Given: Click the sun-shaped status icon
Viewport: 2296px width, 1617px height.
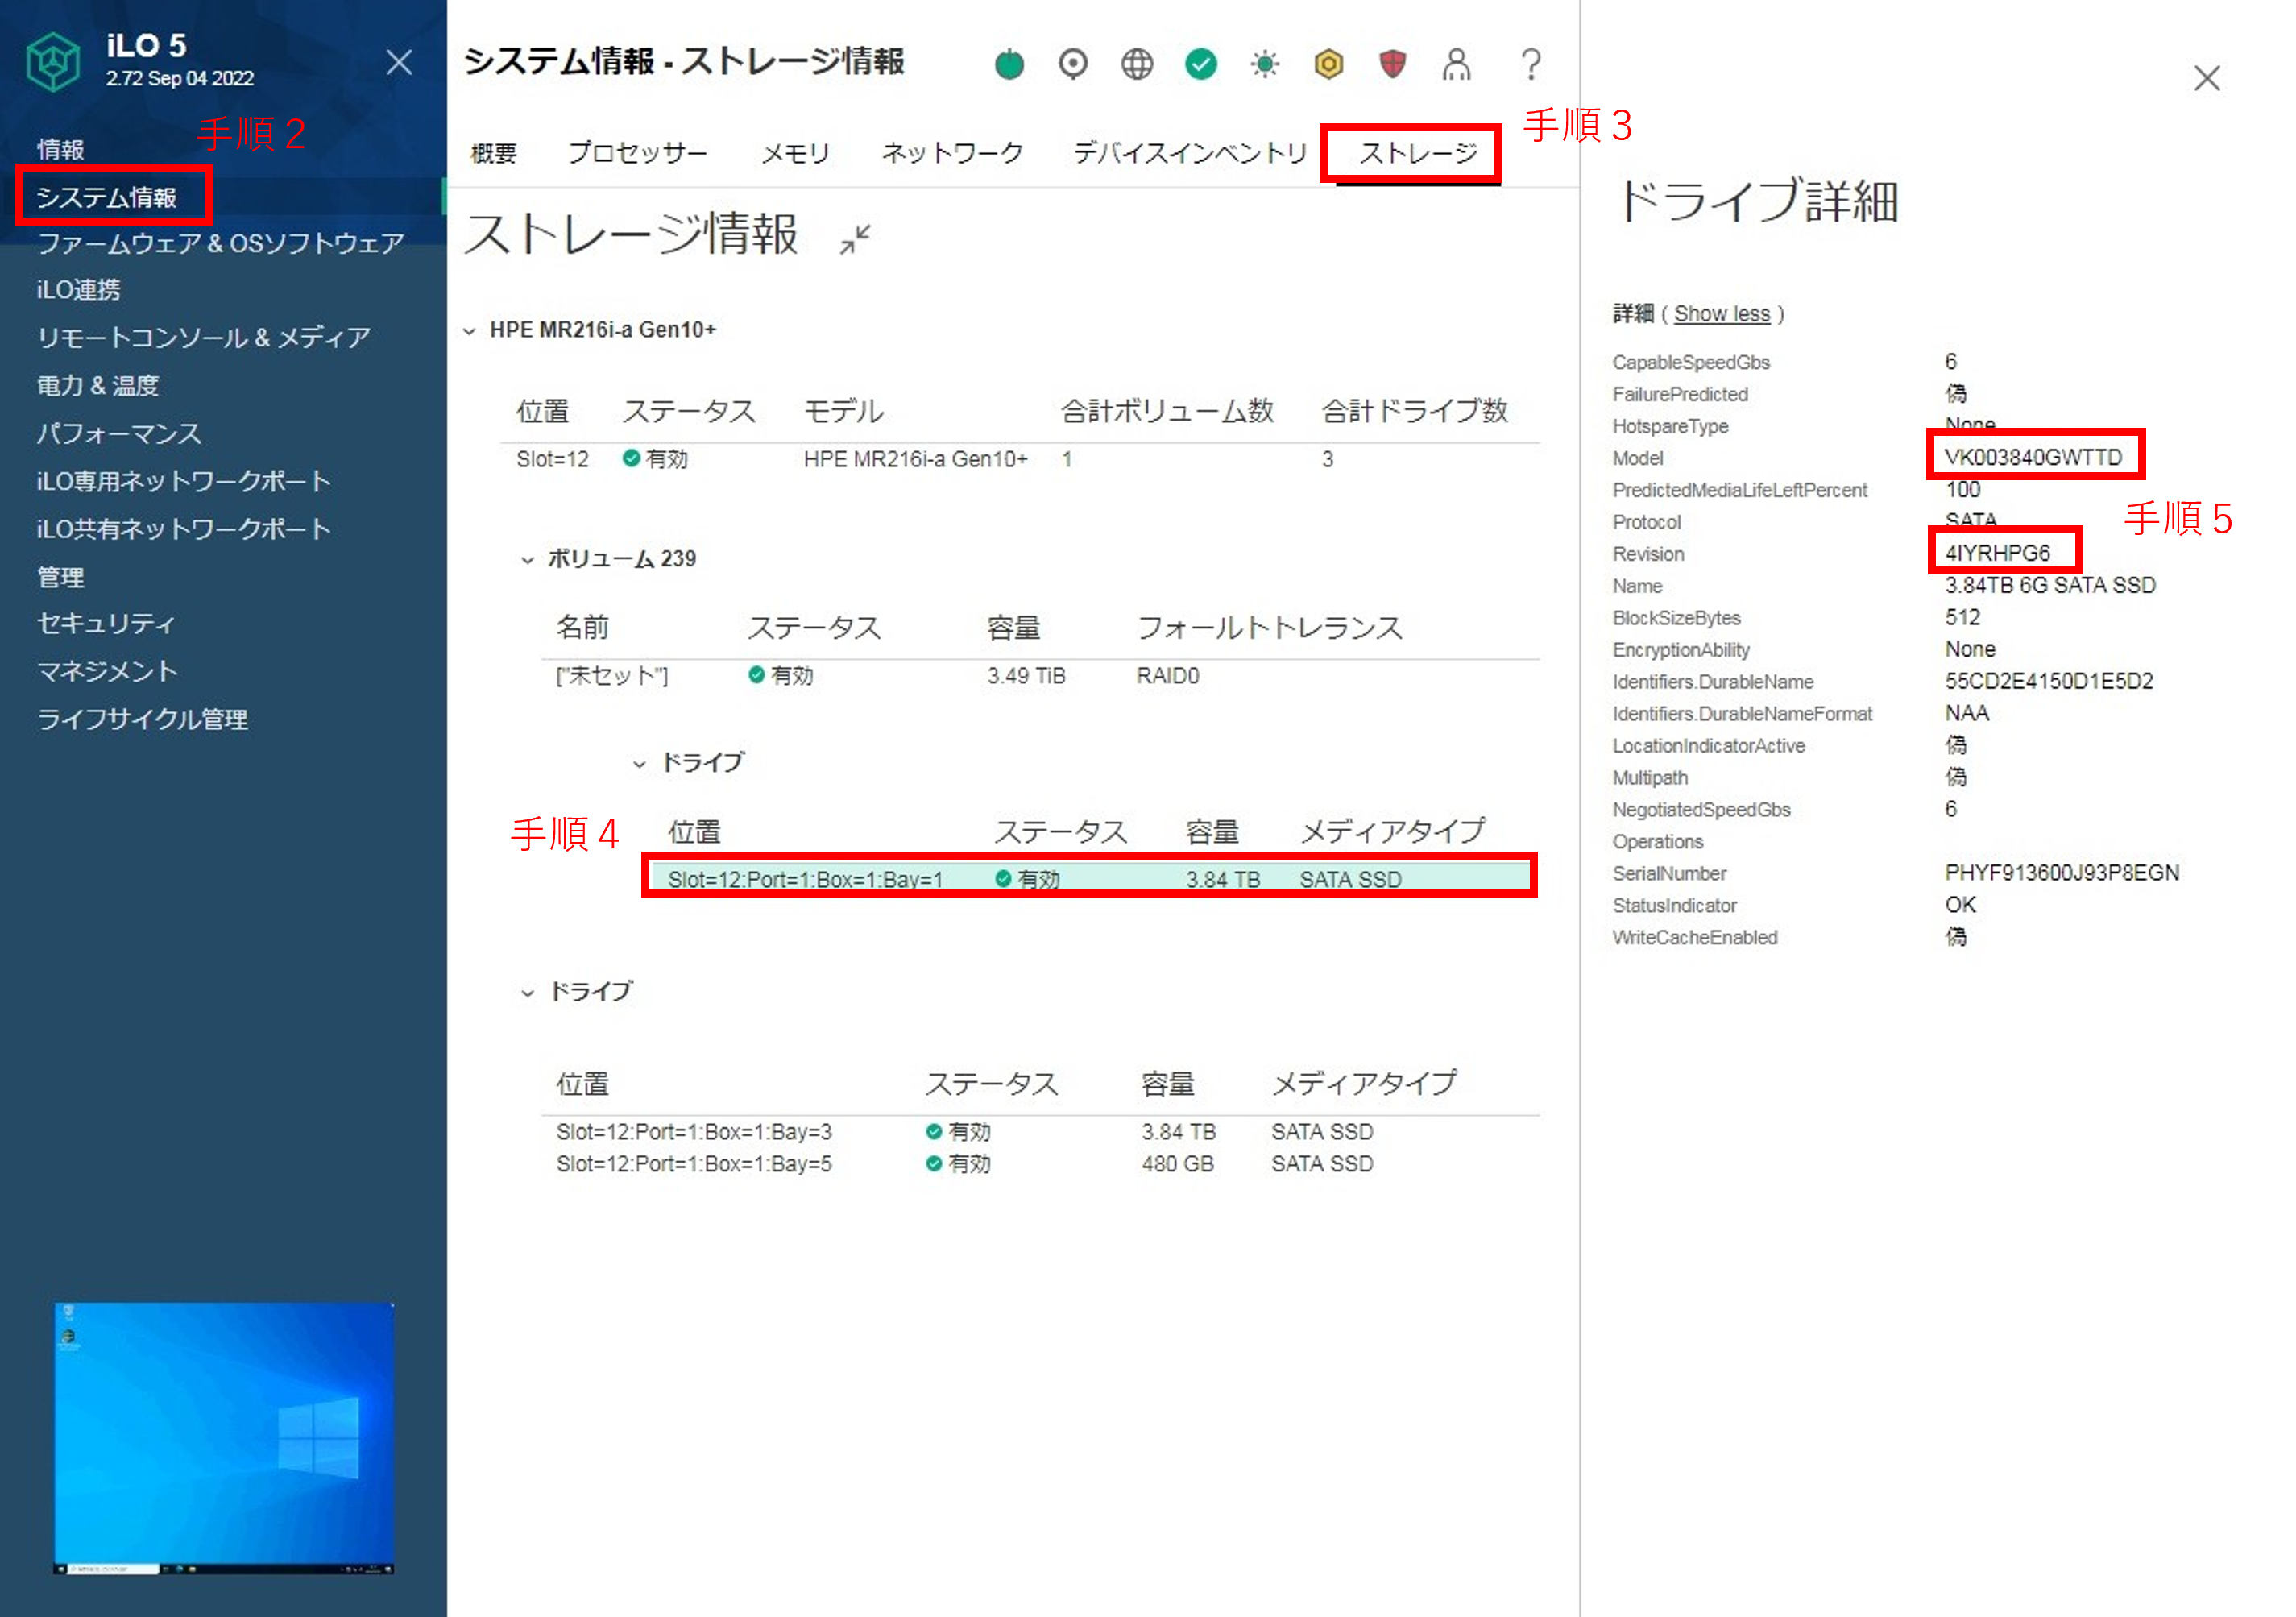Looking at the screenshot, I should 1265,64.
